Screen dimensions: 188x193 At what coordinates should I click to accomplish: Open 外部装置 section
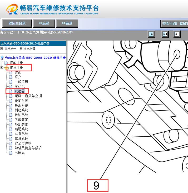click(x=21, y=124)
